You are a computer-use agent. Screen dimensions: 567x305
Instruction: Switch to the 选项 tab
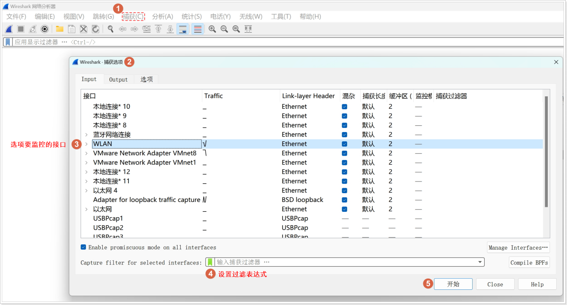(147, 79)
